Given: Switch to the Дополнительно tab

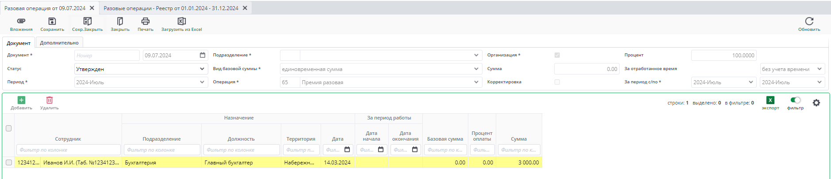Looking at the screenshot, I should pyautogui.click(x=59, y=43).
